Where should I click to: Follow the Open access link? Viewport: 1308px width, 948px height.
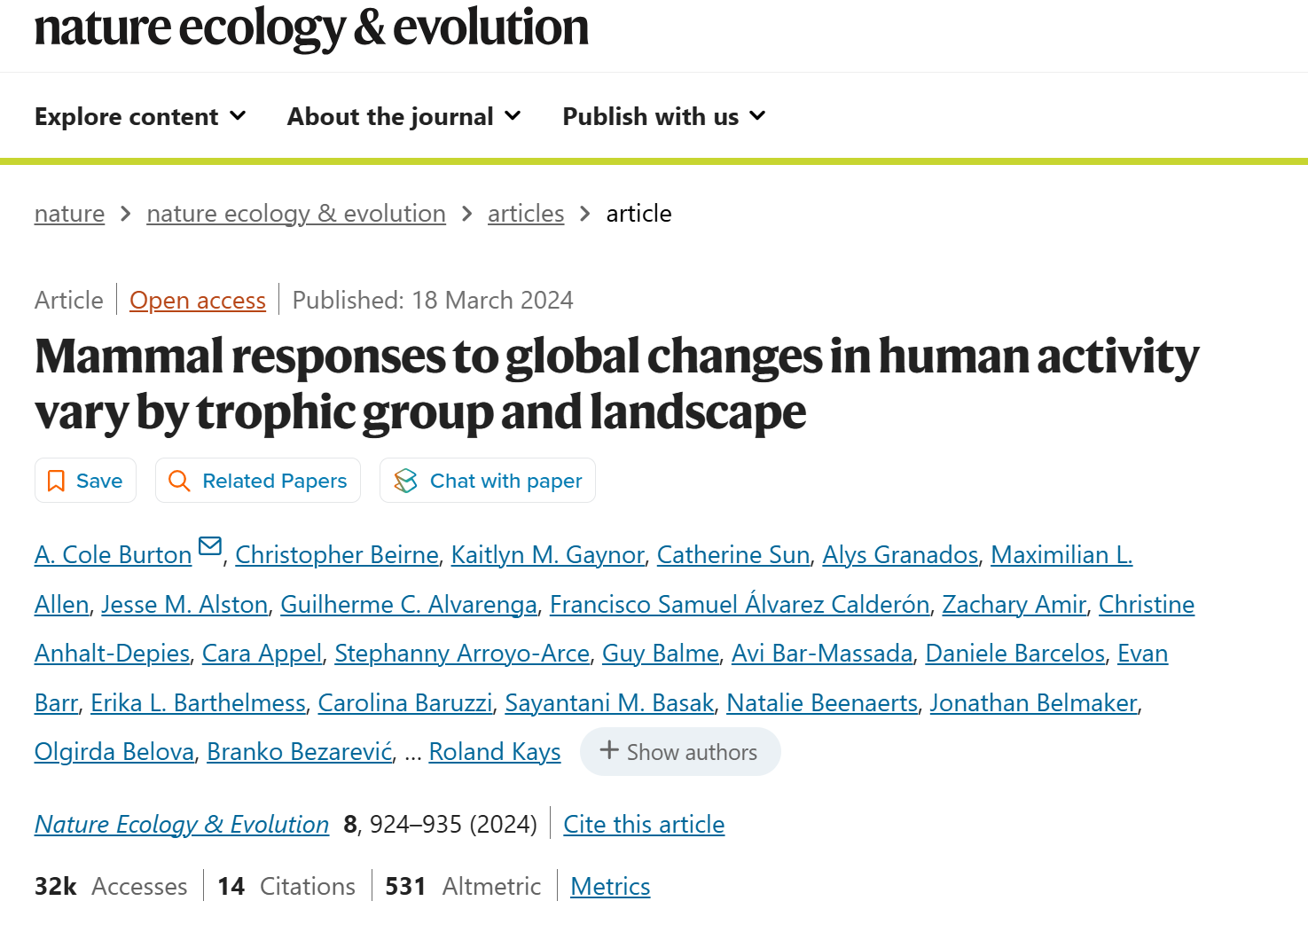[x=197, y=300]
